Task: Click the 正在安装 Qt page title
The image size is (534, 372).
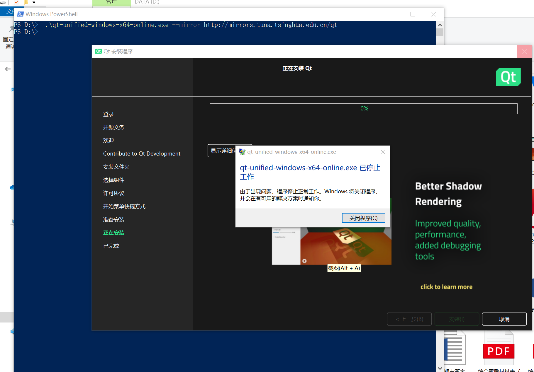Action: click(x=297, y=68)
